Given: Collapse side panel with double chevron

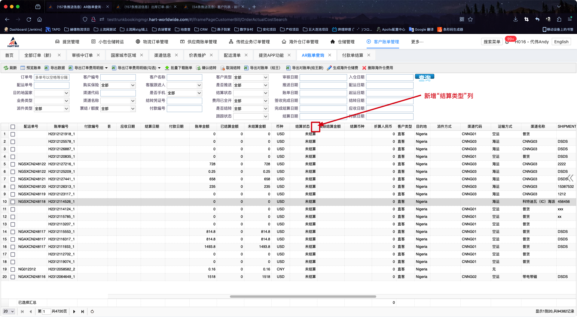Looking at the screenshot, I should click(570, 178).
